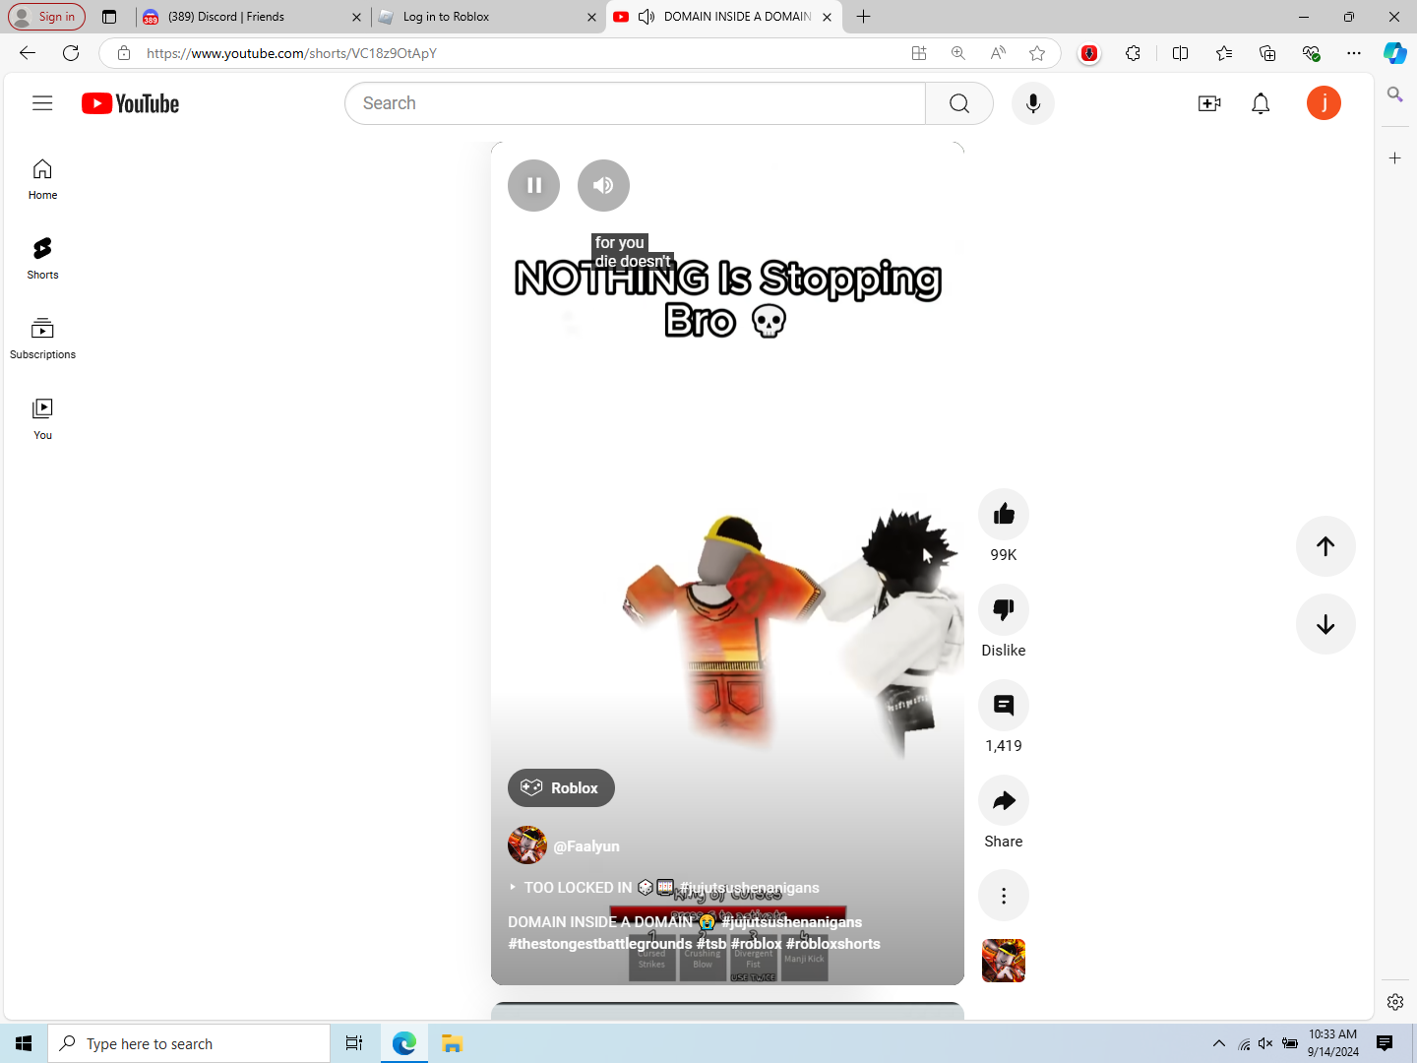Open File Explorer from taskbar
Image resolution: width=1417 pixels, height=1063 pixels.
pos(452,1043)
